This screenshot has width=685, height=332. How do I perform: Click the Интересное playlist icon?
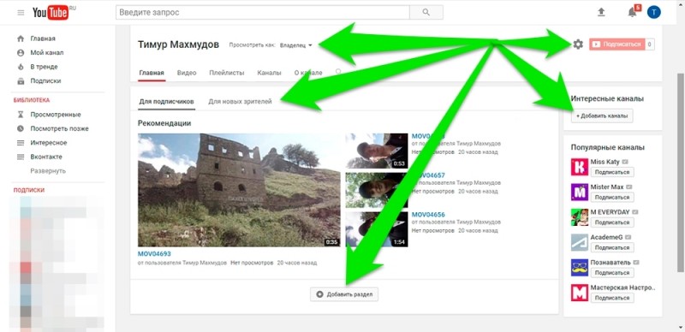click(21, 143)
